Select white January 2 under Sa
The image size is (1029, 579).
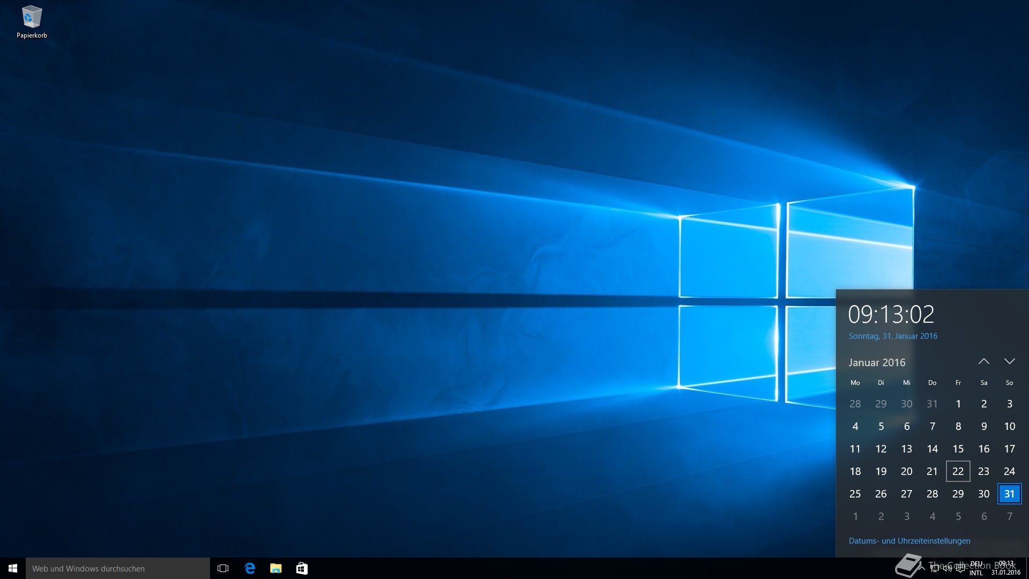(984, 404)
